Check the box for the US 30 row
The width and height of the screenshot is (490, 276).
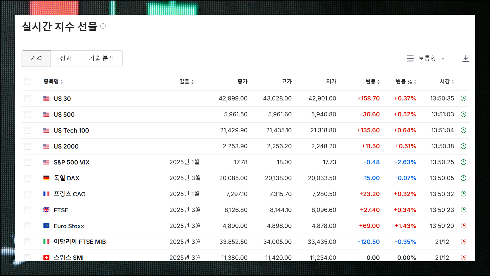tap(28, 98)
